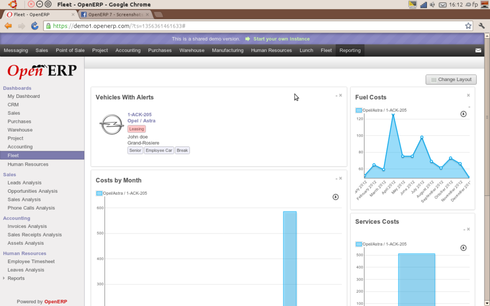Toggle the Fuel Costs legend swatch

[x=359, y=110]
